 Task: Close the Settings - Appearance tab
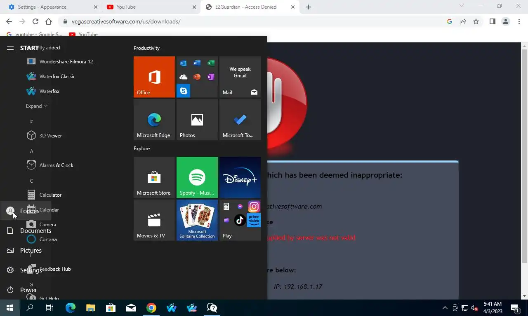click(x=96, y=7)
